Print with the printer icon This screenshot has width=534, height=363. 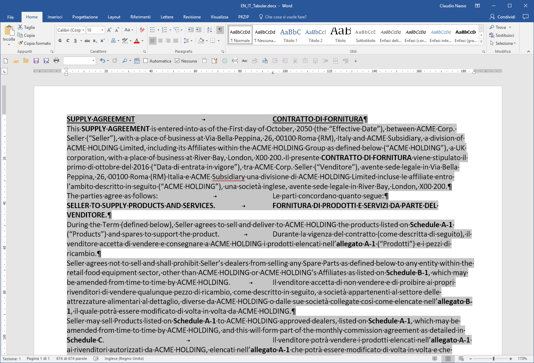56,61
